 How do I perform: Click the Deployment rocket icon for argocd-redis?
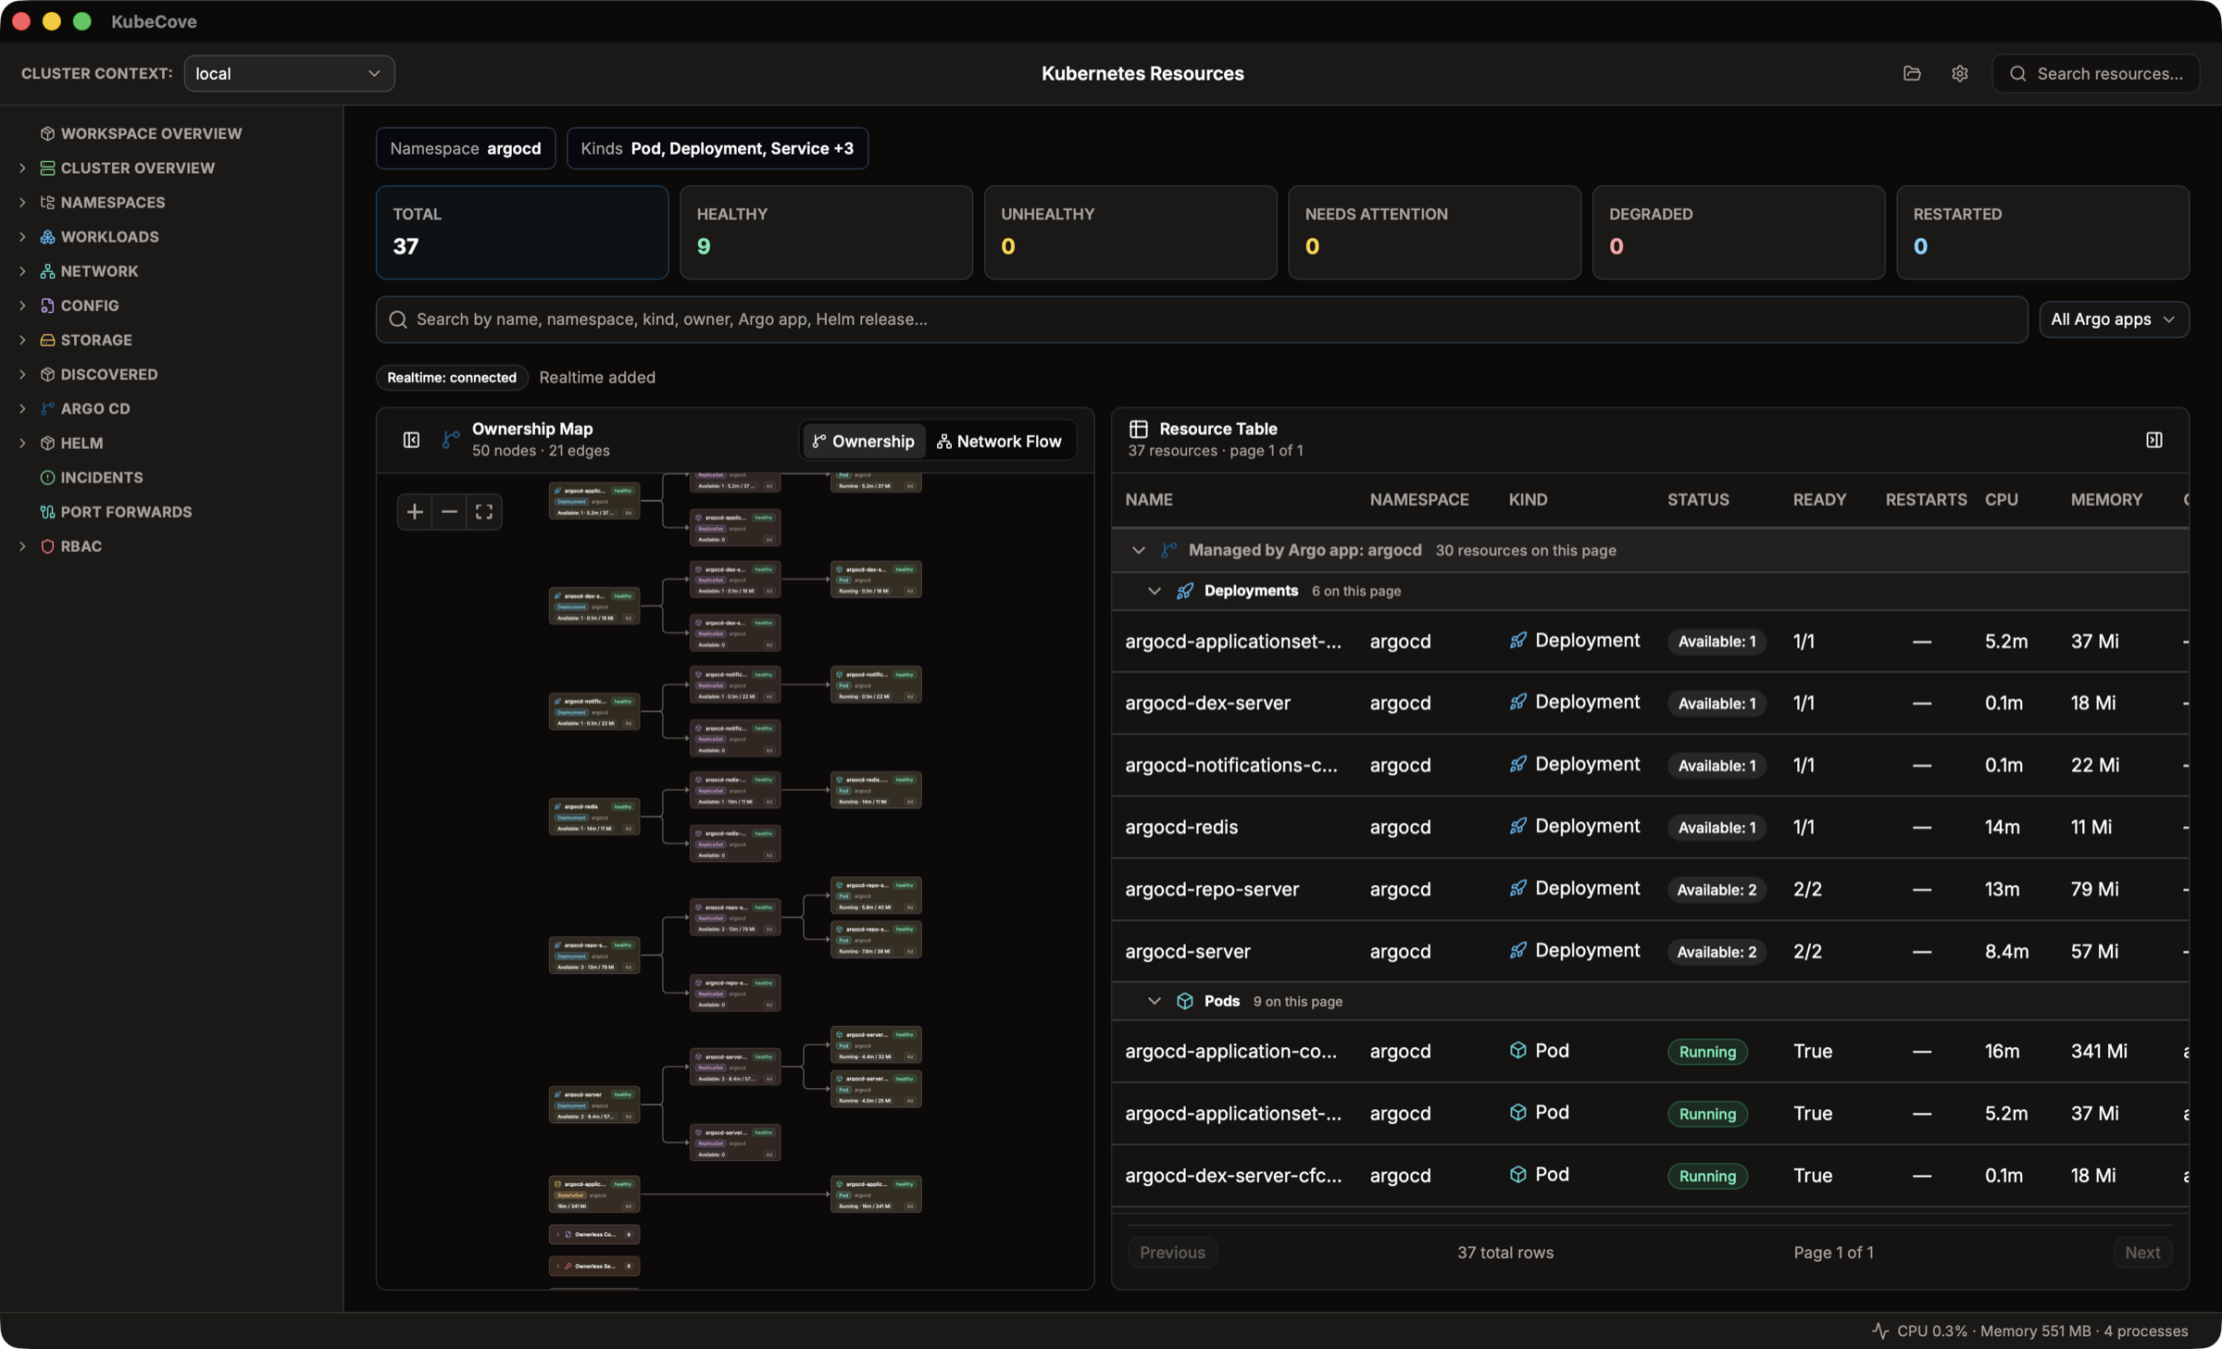tap(1517, 826)
